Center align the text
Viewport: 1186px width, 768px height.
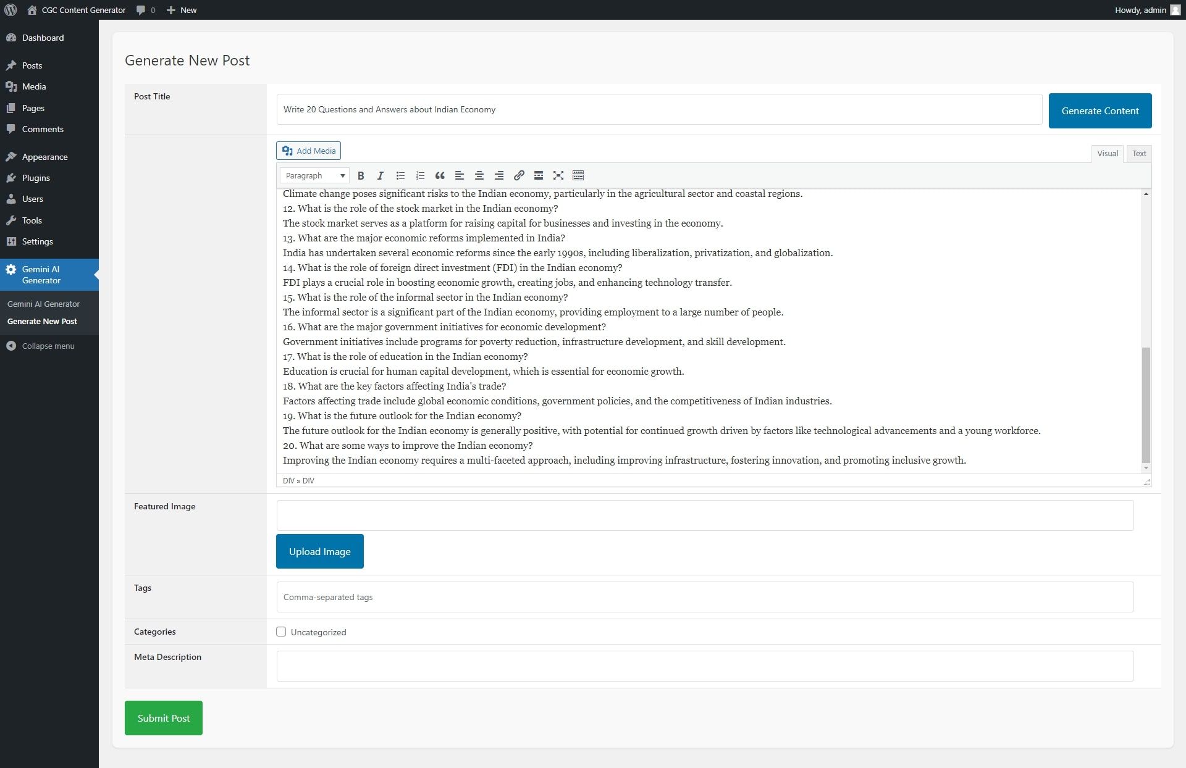click(x=479, y=176)
